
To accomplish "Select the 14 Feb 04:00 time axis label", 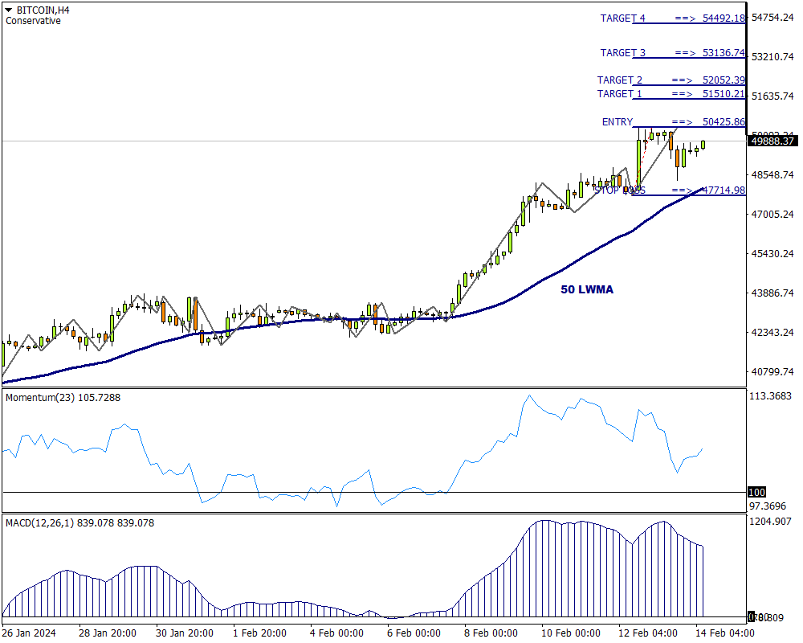I will (x=724, y=633).
